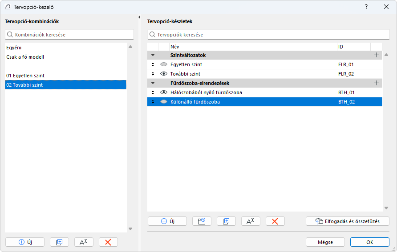This screenshot has height=252, width=397.
Task: Create new combination with left Új button
Action: (x=25, y=242)
